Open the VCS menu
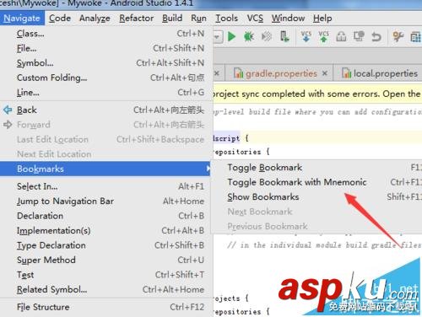 (x=255, y=19)
